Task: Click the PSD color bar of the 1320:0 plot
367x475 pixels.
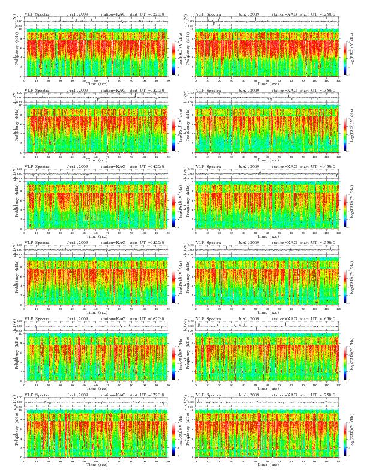Action: pos(173,134)
